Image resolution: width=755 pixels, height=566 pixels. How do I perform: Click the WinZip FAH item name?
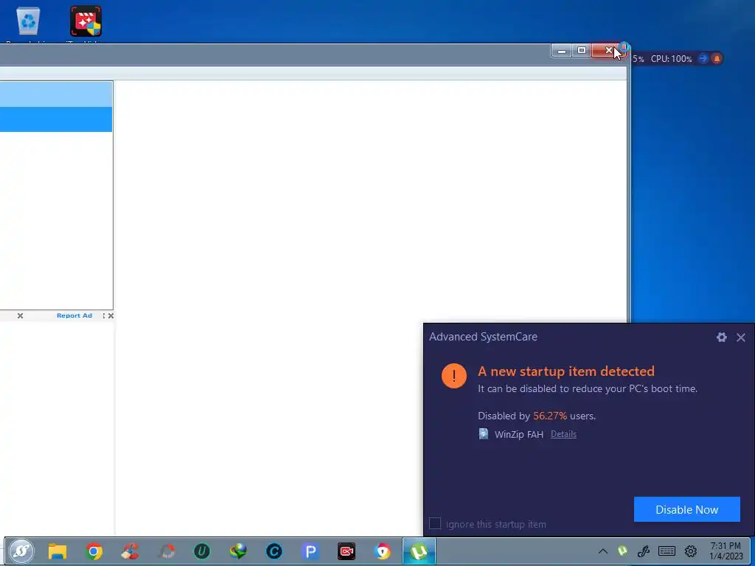[518, 434]
